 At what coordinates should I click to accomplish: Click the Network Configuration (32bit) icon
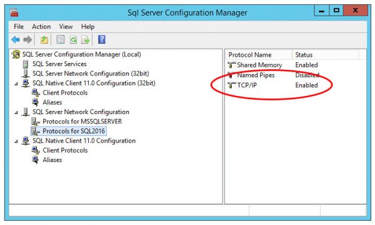tap(26, 74)
